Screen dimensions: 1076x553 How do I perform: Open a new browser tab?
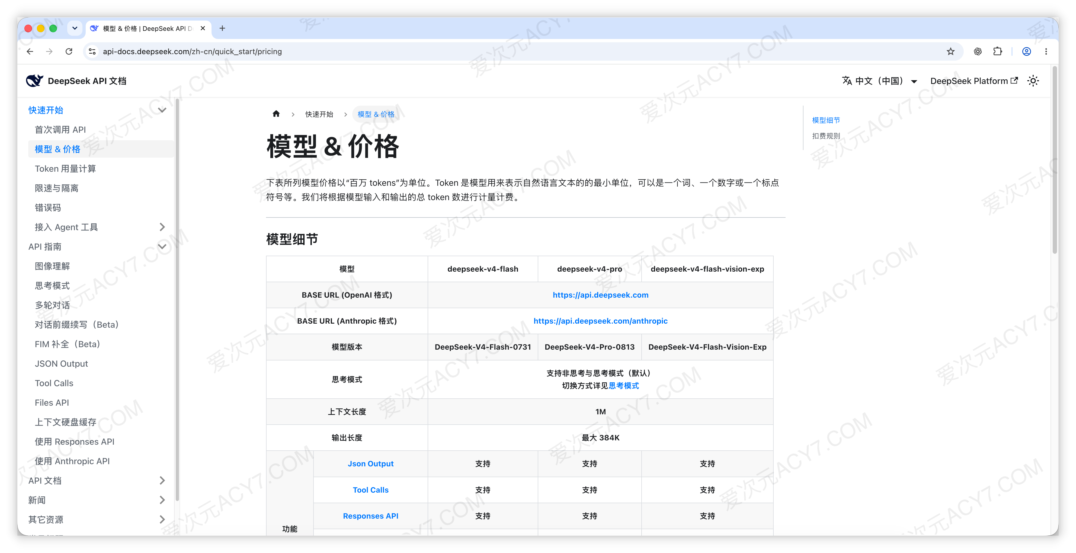(222, 28)
